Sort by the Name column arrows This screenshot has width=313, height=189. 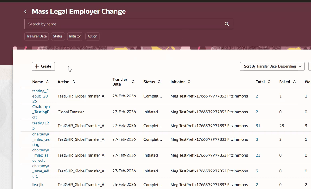click(x=47, y=82)
